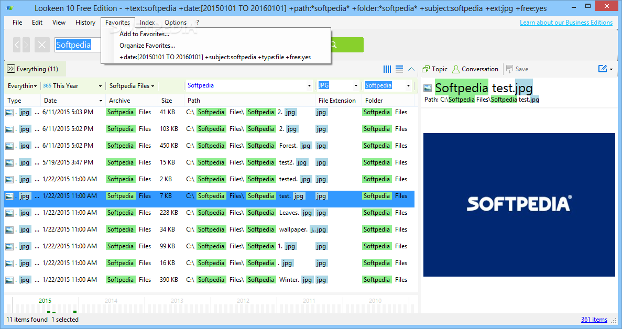Open the Index menu
622x329 pixels.
[147, 23]
